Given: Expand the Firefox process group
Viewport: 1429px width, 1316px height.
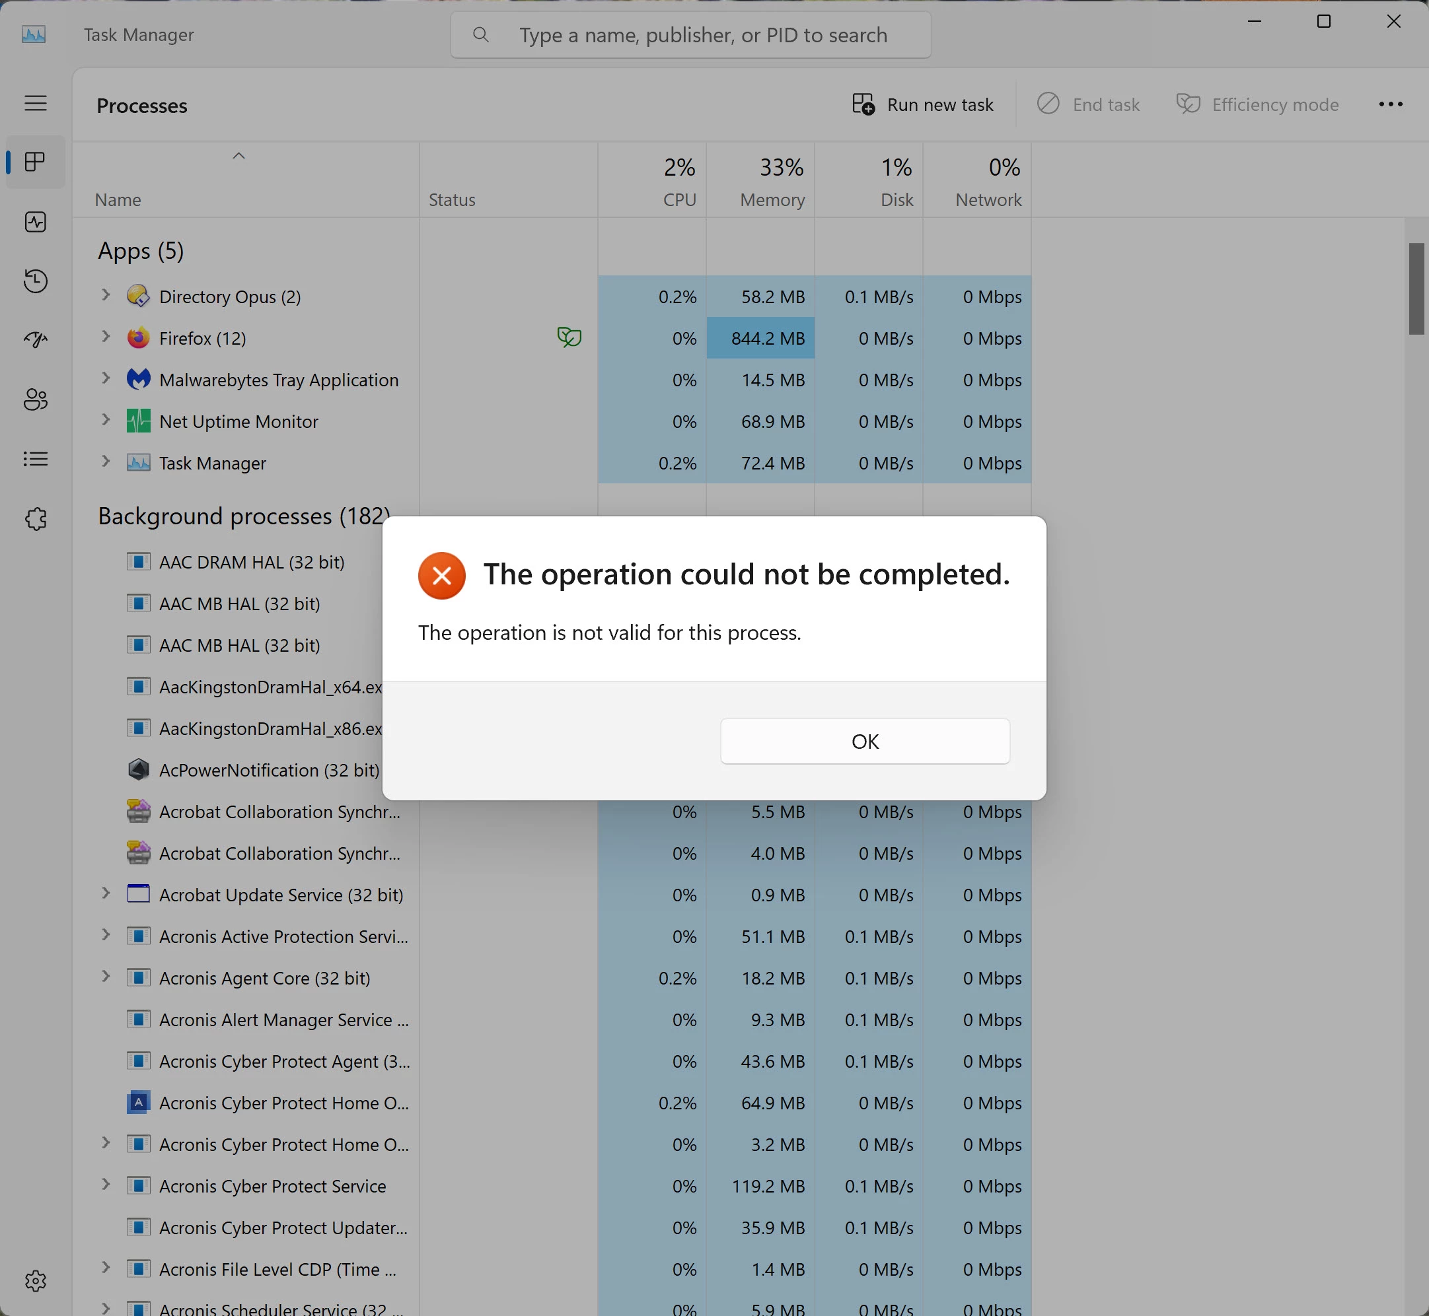Looking at the screenshot, I should [x=106, y=336].
